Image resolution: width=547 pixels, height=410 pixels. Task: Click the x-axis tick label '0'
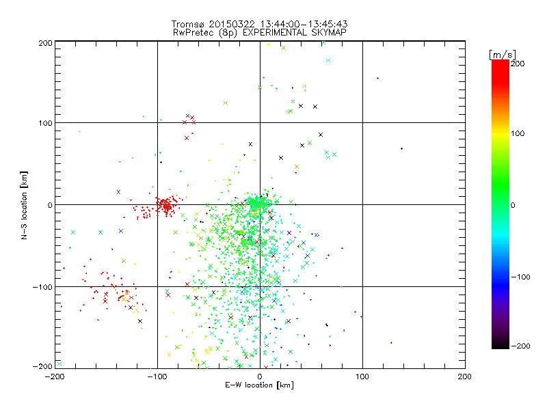tap(260, 377)
